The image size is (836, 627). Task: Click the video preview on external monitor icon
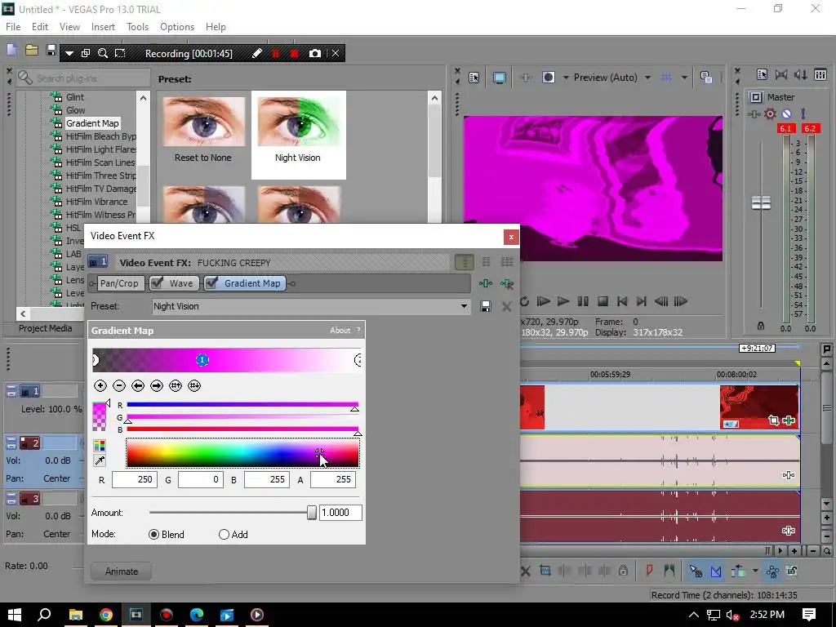click(x=499, y=78)
